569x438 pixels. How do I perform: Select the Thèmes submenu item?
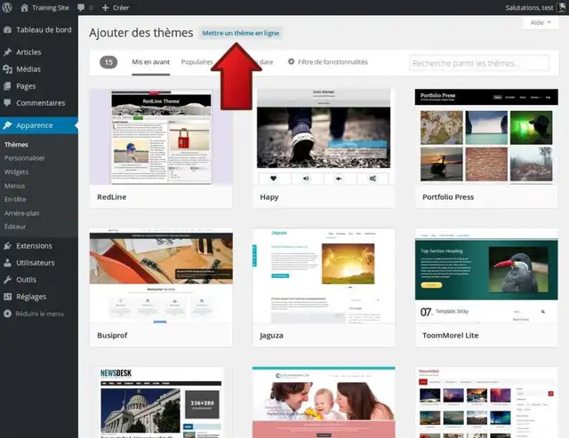tap(16, 145)
